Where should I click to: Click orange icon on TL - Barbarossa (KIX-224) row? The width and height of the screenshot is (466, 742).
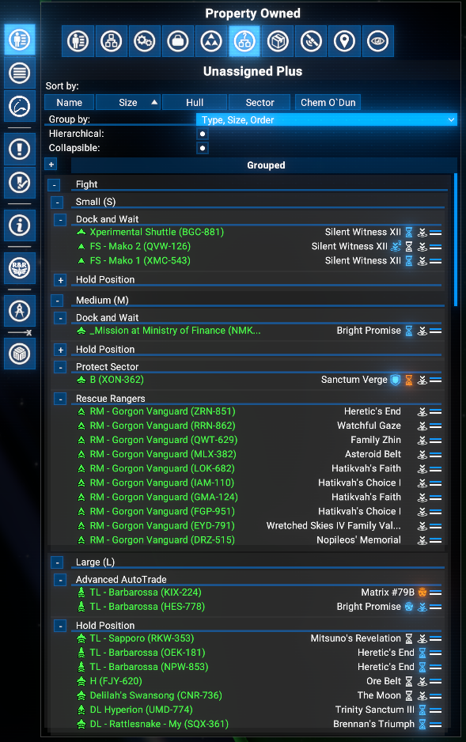[x=422, y=592]
